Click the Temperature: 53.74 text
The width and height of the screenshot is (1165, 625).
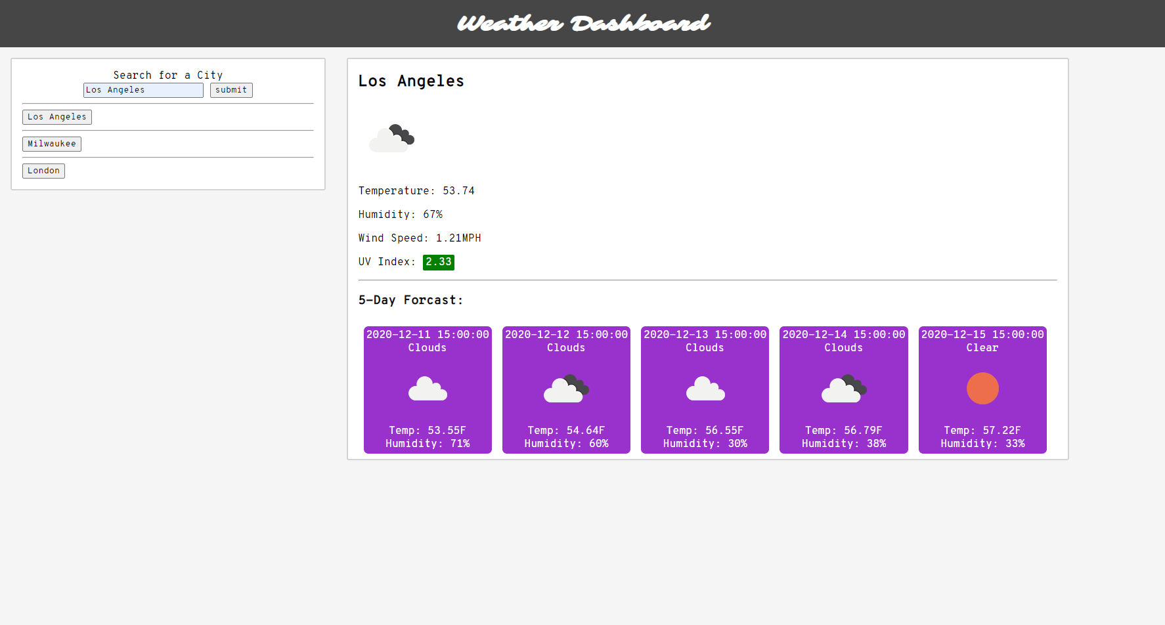(416, 191)
